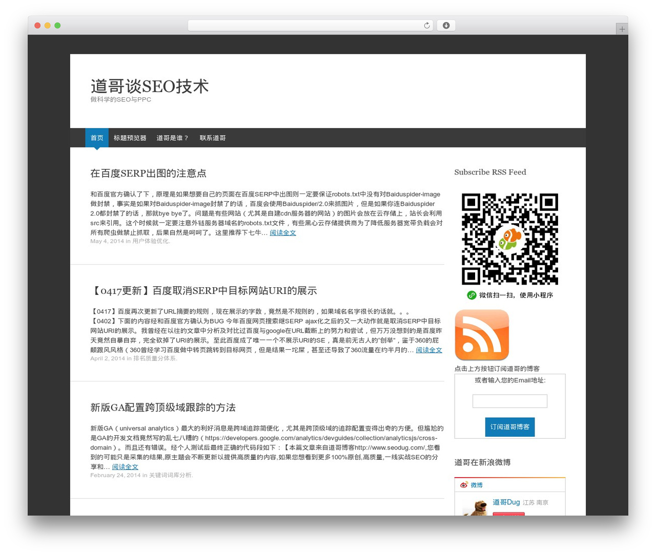Click the location text 江苏 南京
Viewport: 656px width, 555px height.
[536, 503]
